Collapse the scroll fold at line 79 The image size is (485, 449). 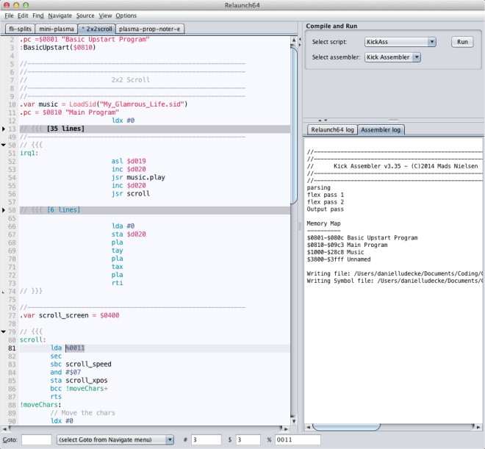tap(4, 331)
